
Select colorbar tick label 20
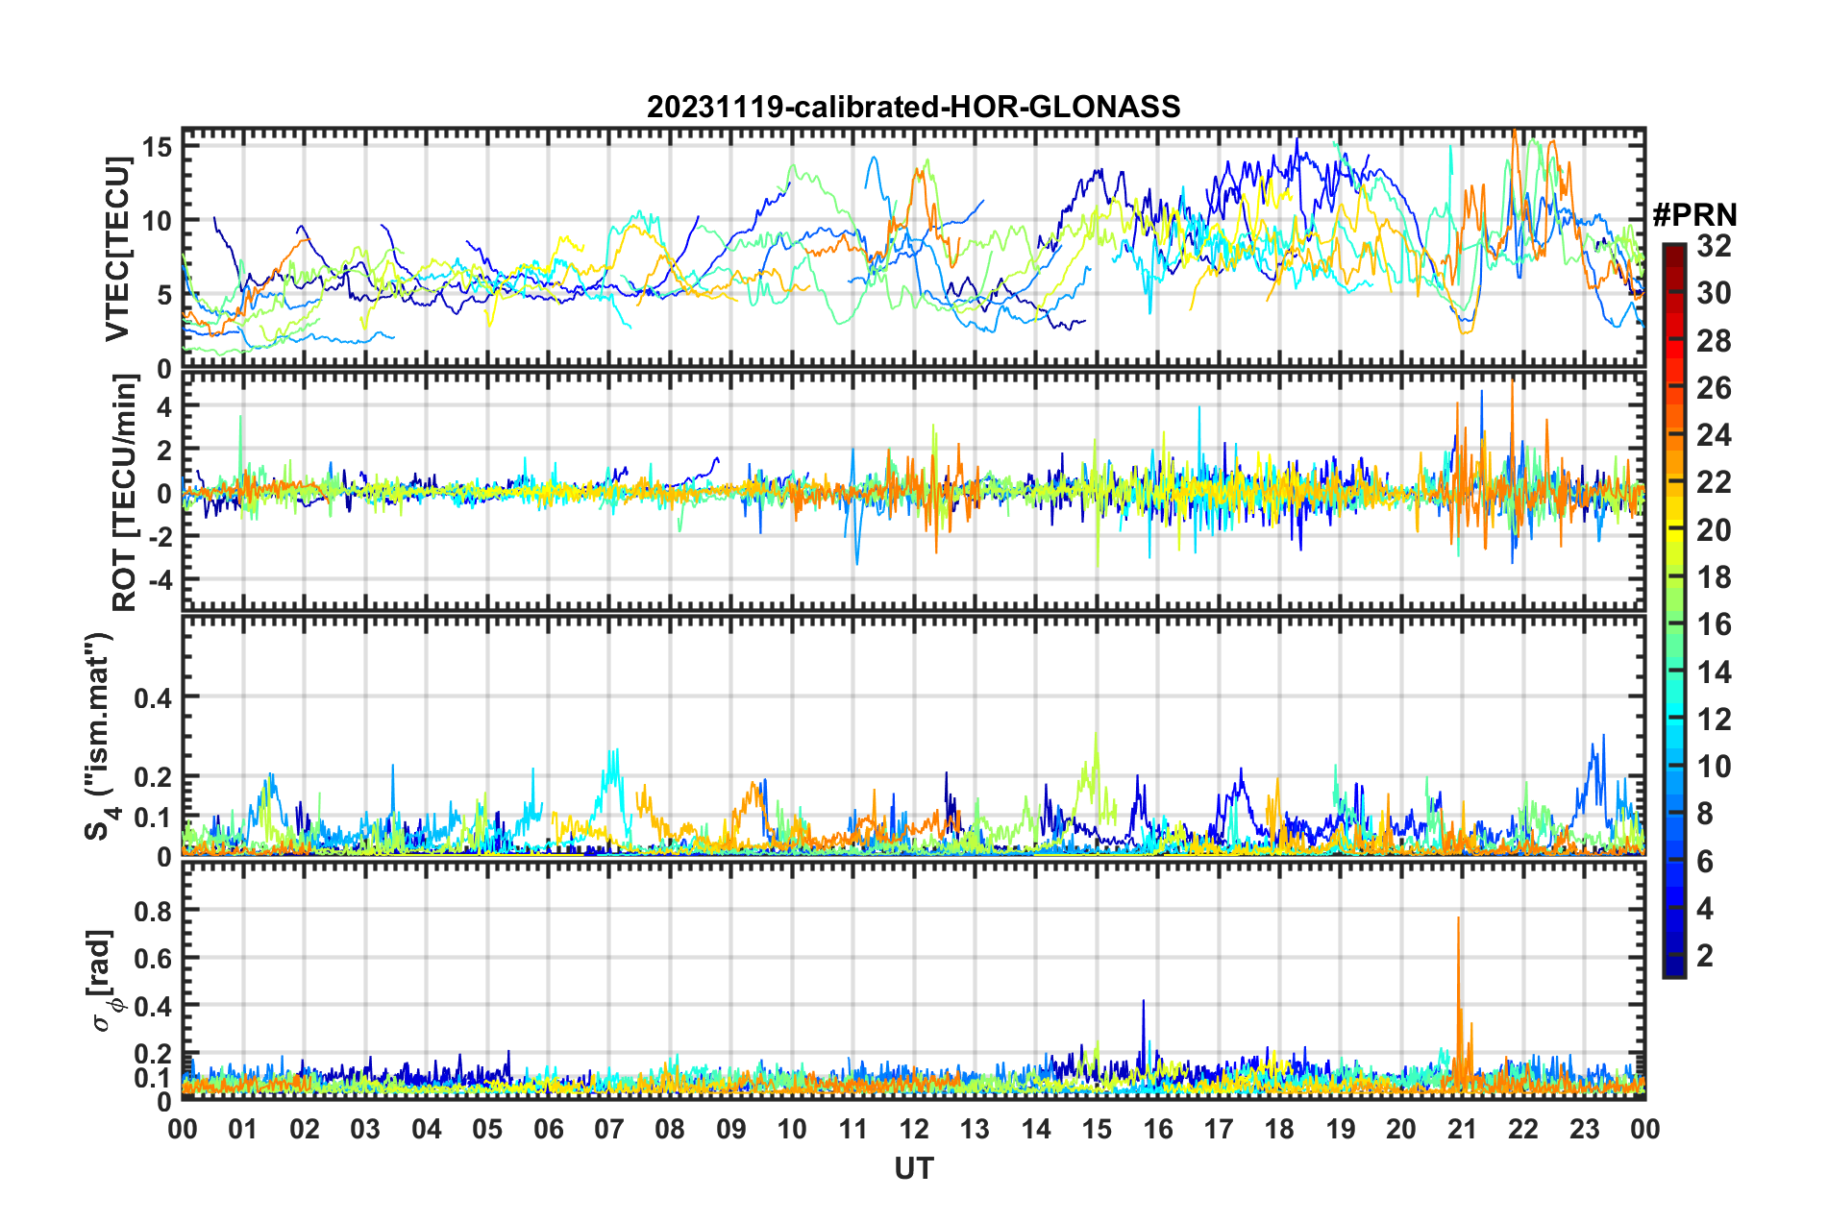click(1714, 529)
